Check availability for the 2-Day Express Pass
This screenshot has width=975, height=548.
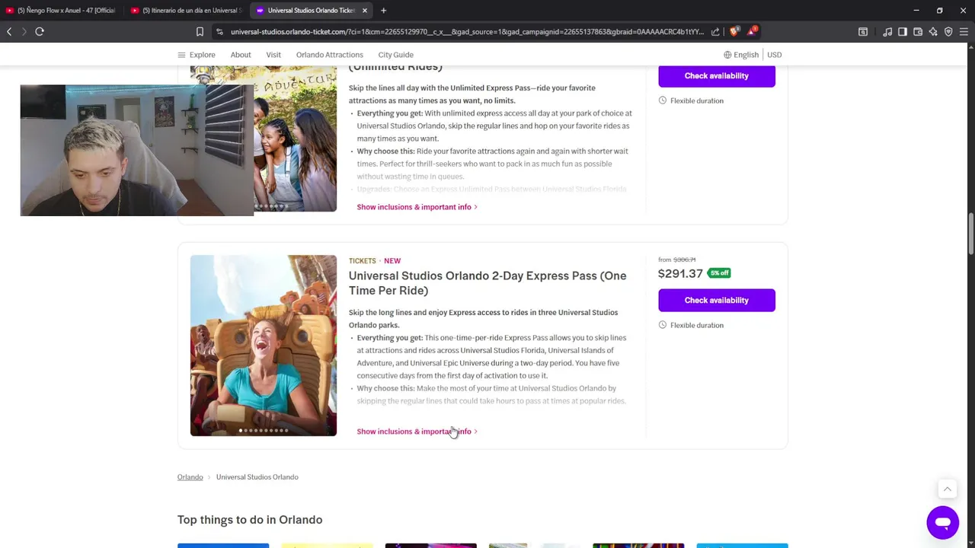[717, 300]
